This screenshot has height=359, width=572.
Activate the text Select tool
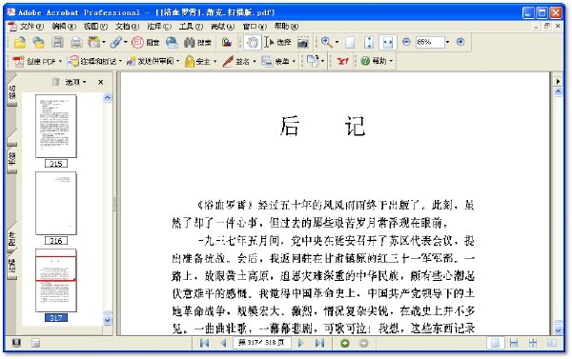[277, 43]
